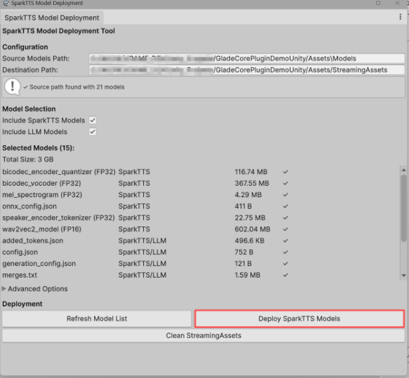The height and width of the screenshot is (378, 409).
Task: Click the 496.6 KB size value
Action: 249,241
